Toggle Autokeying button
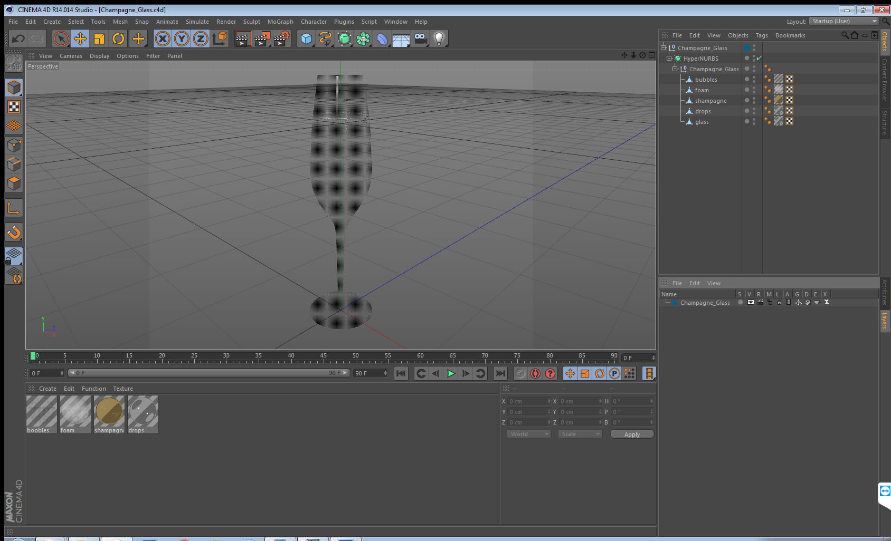891x541 pixels. [x=535, y=373]
